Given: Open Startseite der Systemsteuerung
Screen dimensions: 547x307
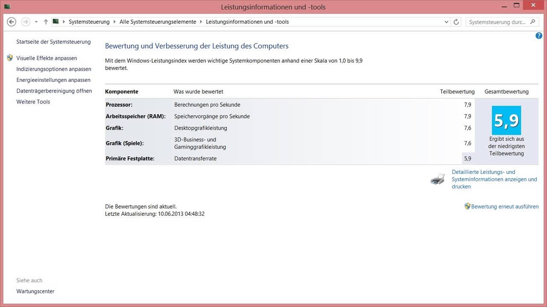Looking at the screenshot, I should pos(53,42).
